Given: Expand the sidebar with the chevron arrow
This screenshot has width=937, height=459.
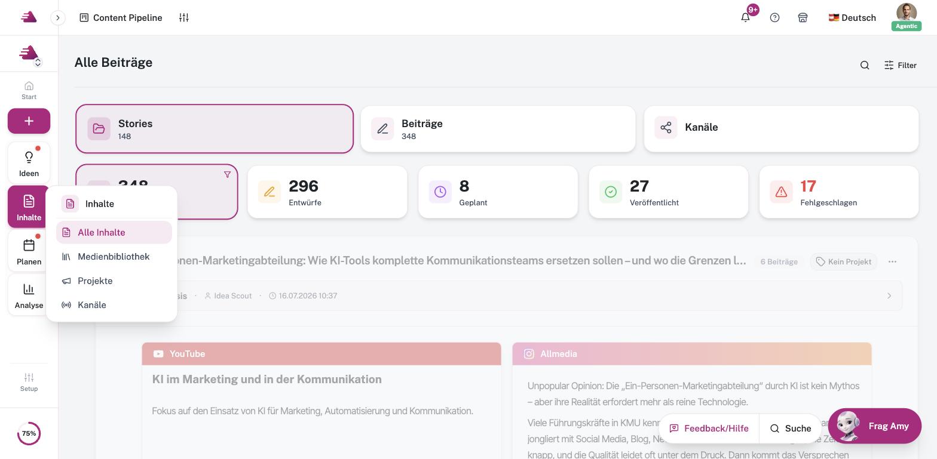Looking at the screenshot, I should [57, 17].
